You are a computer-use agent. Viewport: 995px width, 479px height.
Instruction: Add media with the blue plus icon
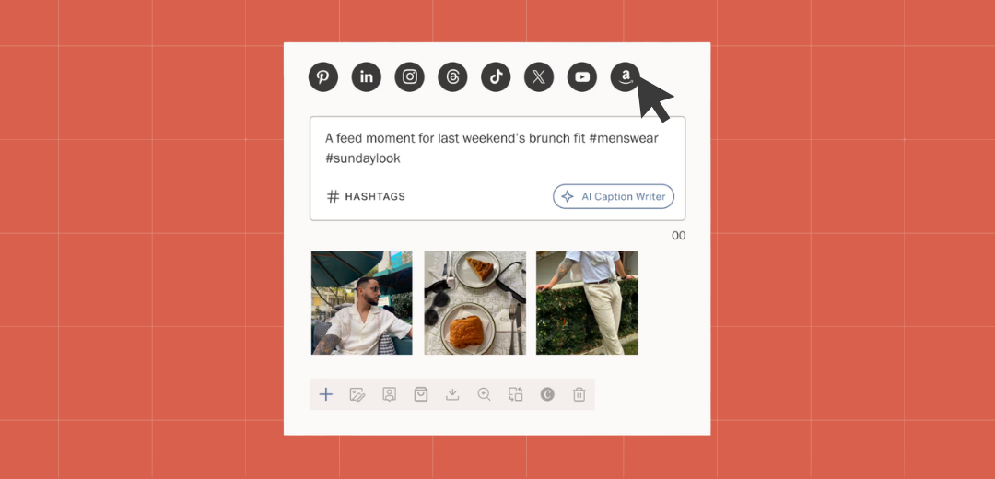coord(325,394)
